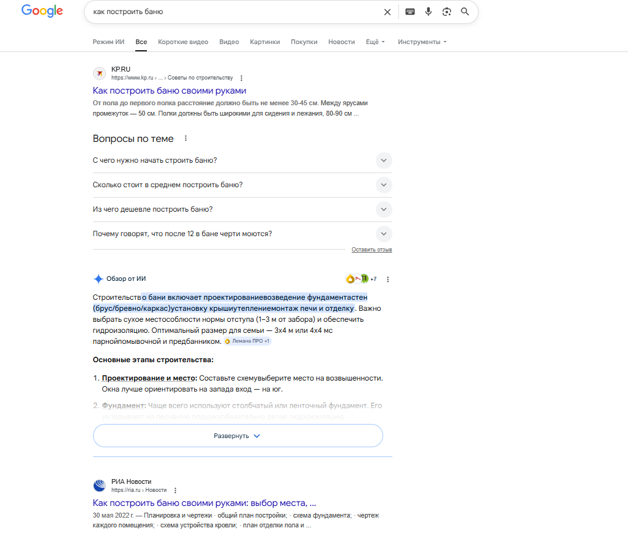Open Google Lens image search icon
This screenshot has width=628, height=539.
(x=447, y=12)
